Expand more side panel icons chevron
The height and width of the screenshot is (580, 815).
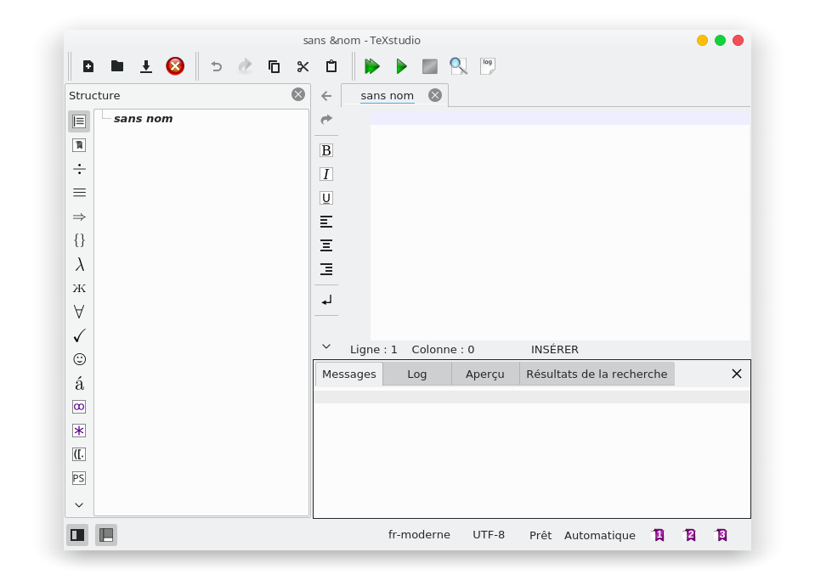79,504
